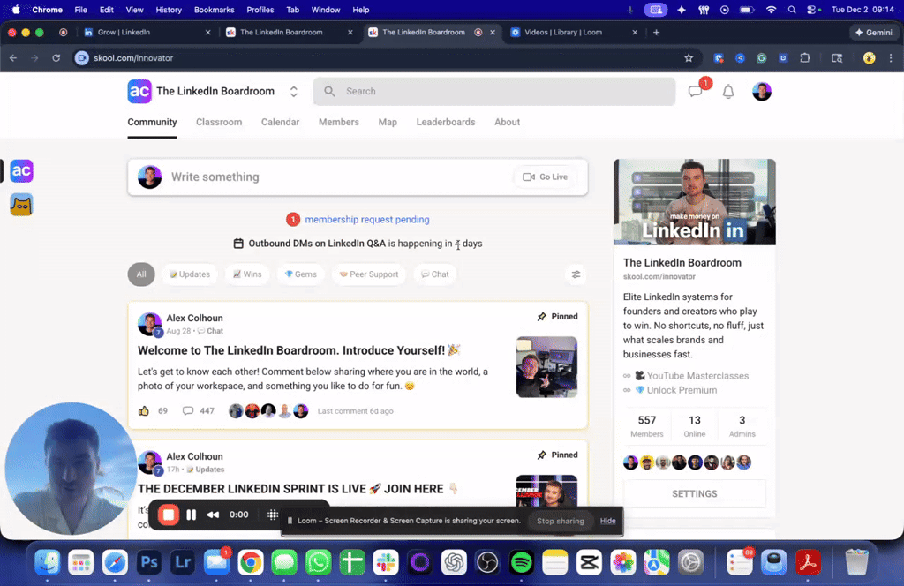Start a Go Live session

545,177
